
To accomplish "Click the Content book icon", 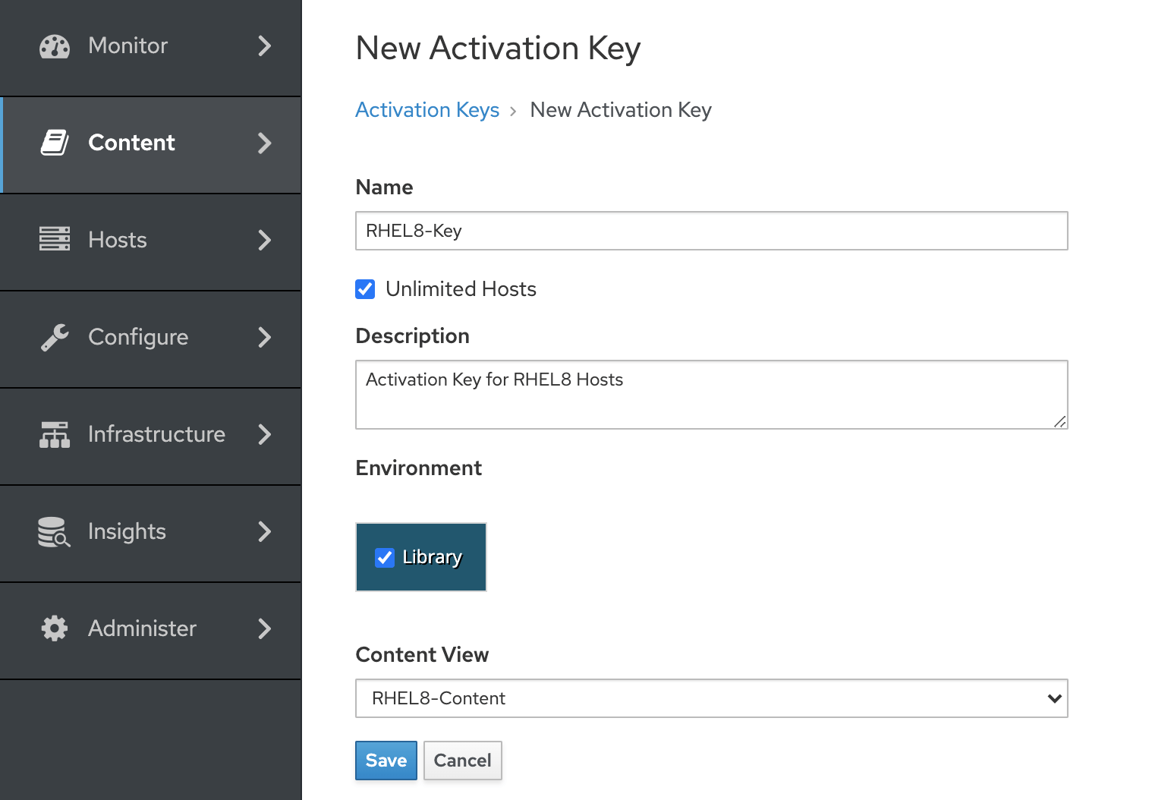I will tap(54, 143).
